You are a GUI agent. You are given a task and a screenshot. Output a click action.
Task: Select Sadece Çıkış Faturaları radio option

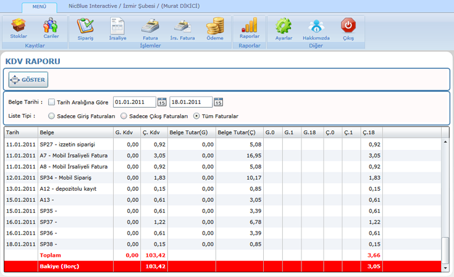point(124,116)
